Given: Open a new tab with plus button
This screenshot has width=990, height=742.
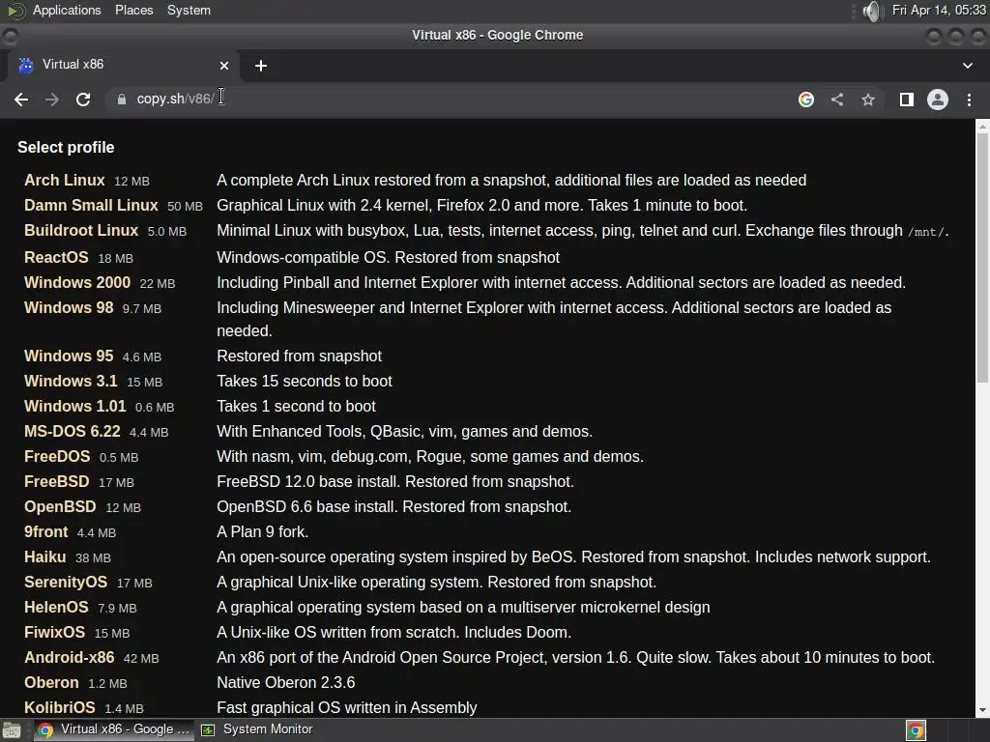Looking at the screenshot, I should (261, 66).
